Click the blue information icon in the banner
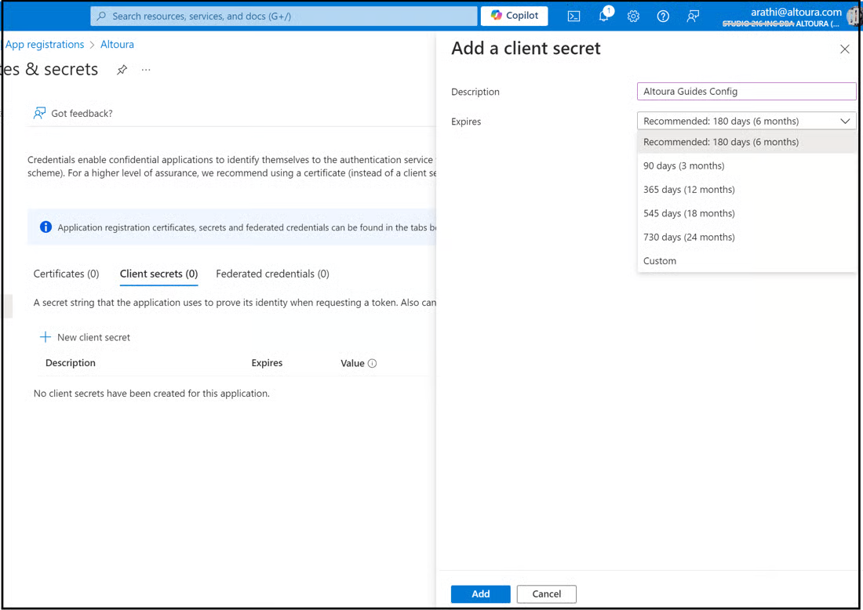This screenshot has width=863, height=610. pos(46,227)
